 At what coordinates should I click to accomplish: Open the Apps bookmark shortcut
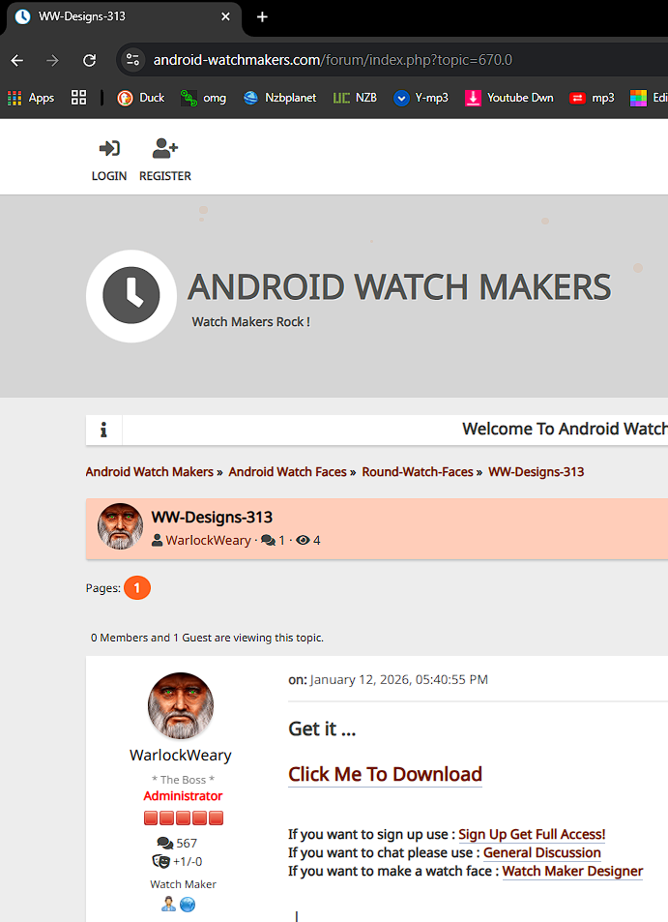pos(31,98)
